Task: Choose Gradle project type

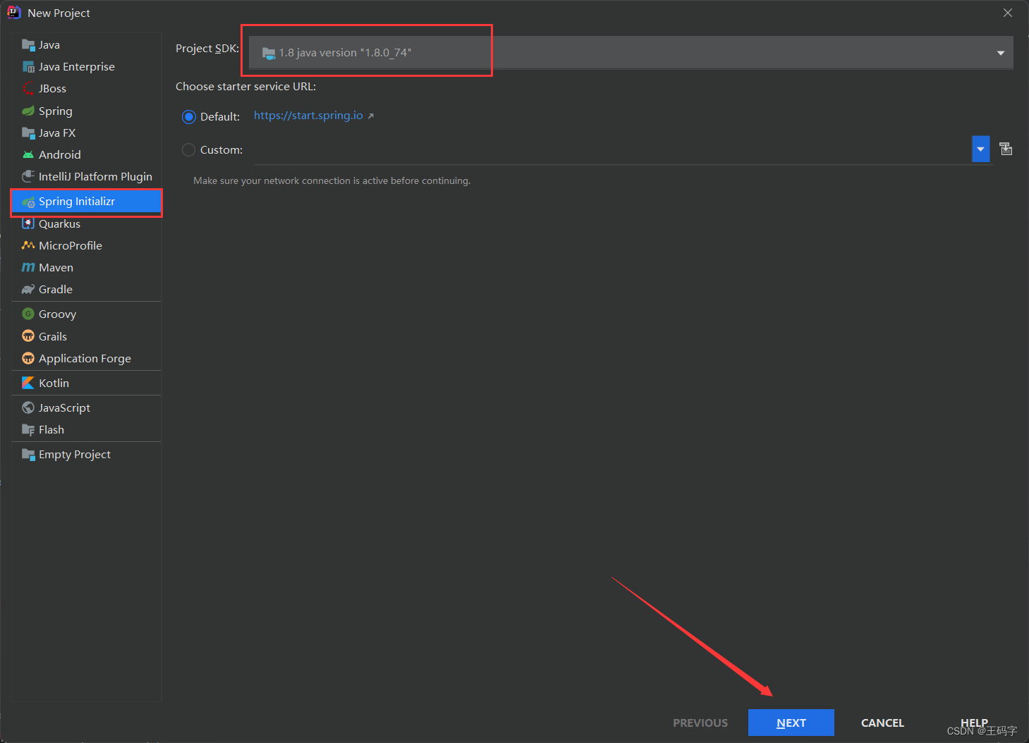Action: (86, 289)
